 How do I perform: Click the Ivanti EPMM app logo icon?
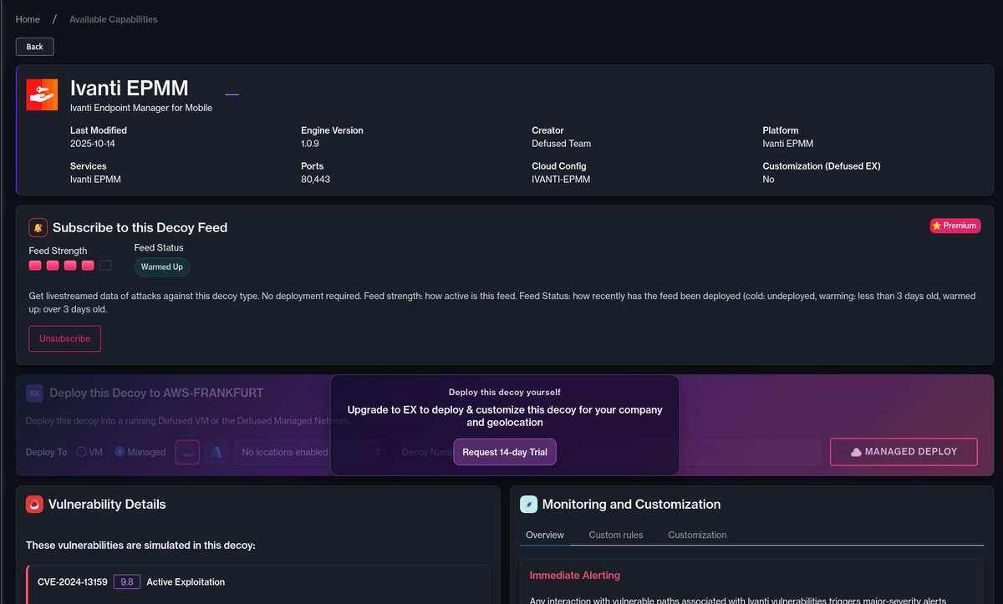click(42, 94)
